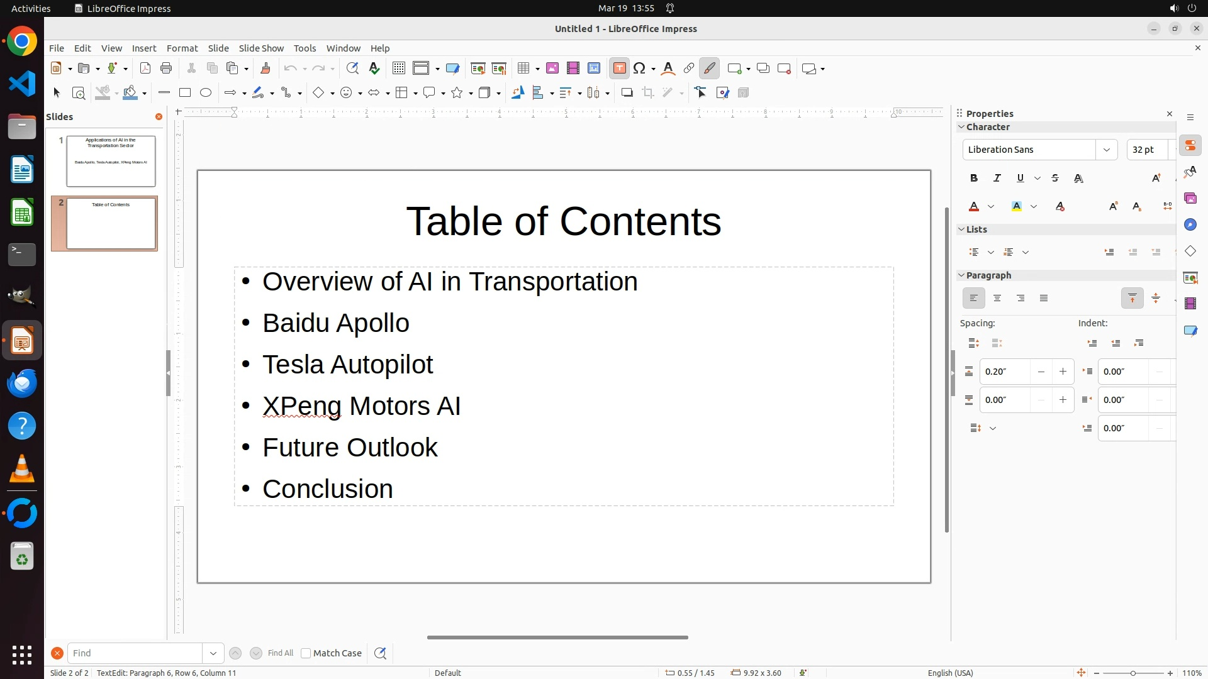Open the Format menu
Viewport: 1208px width, 679px height.
click(x=182, y=48)
